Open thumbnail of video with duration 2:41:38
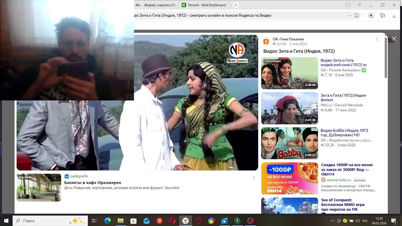The height and width of the screenshot is (226, 402). pyautogui.click(x=290, y=108)
